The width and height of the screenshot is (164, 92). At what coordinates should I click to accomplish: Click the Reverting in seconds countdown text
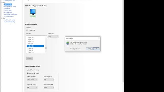point(76,49)
